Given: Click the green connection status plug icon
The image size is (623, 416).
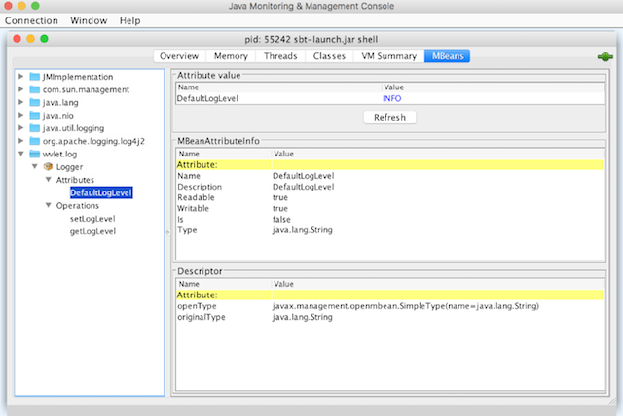Looking at the screenshot, I should pyautogui.click(x=605, y=57).
